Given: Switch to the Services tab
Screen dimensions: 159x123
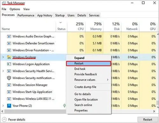Looking at the screenshot, I should (94, 15).
